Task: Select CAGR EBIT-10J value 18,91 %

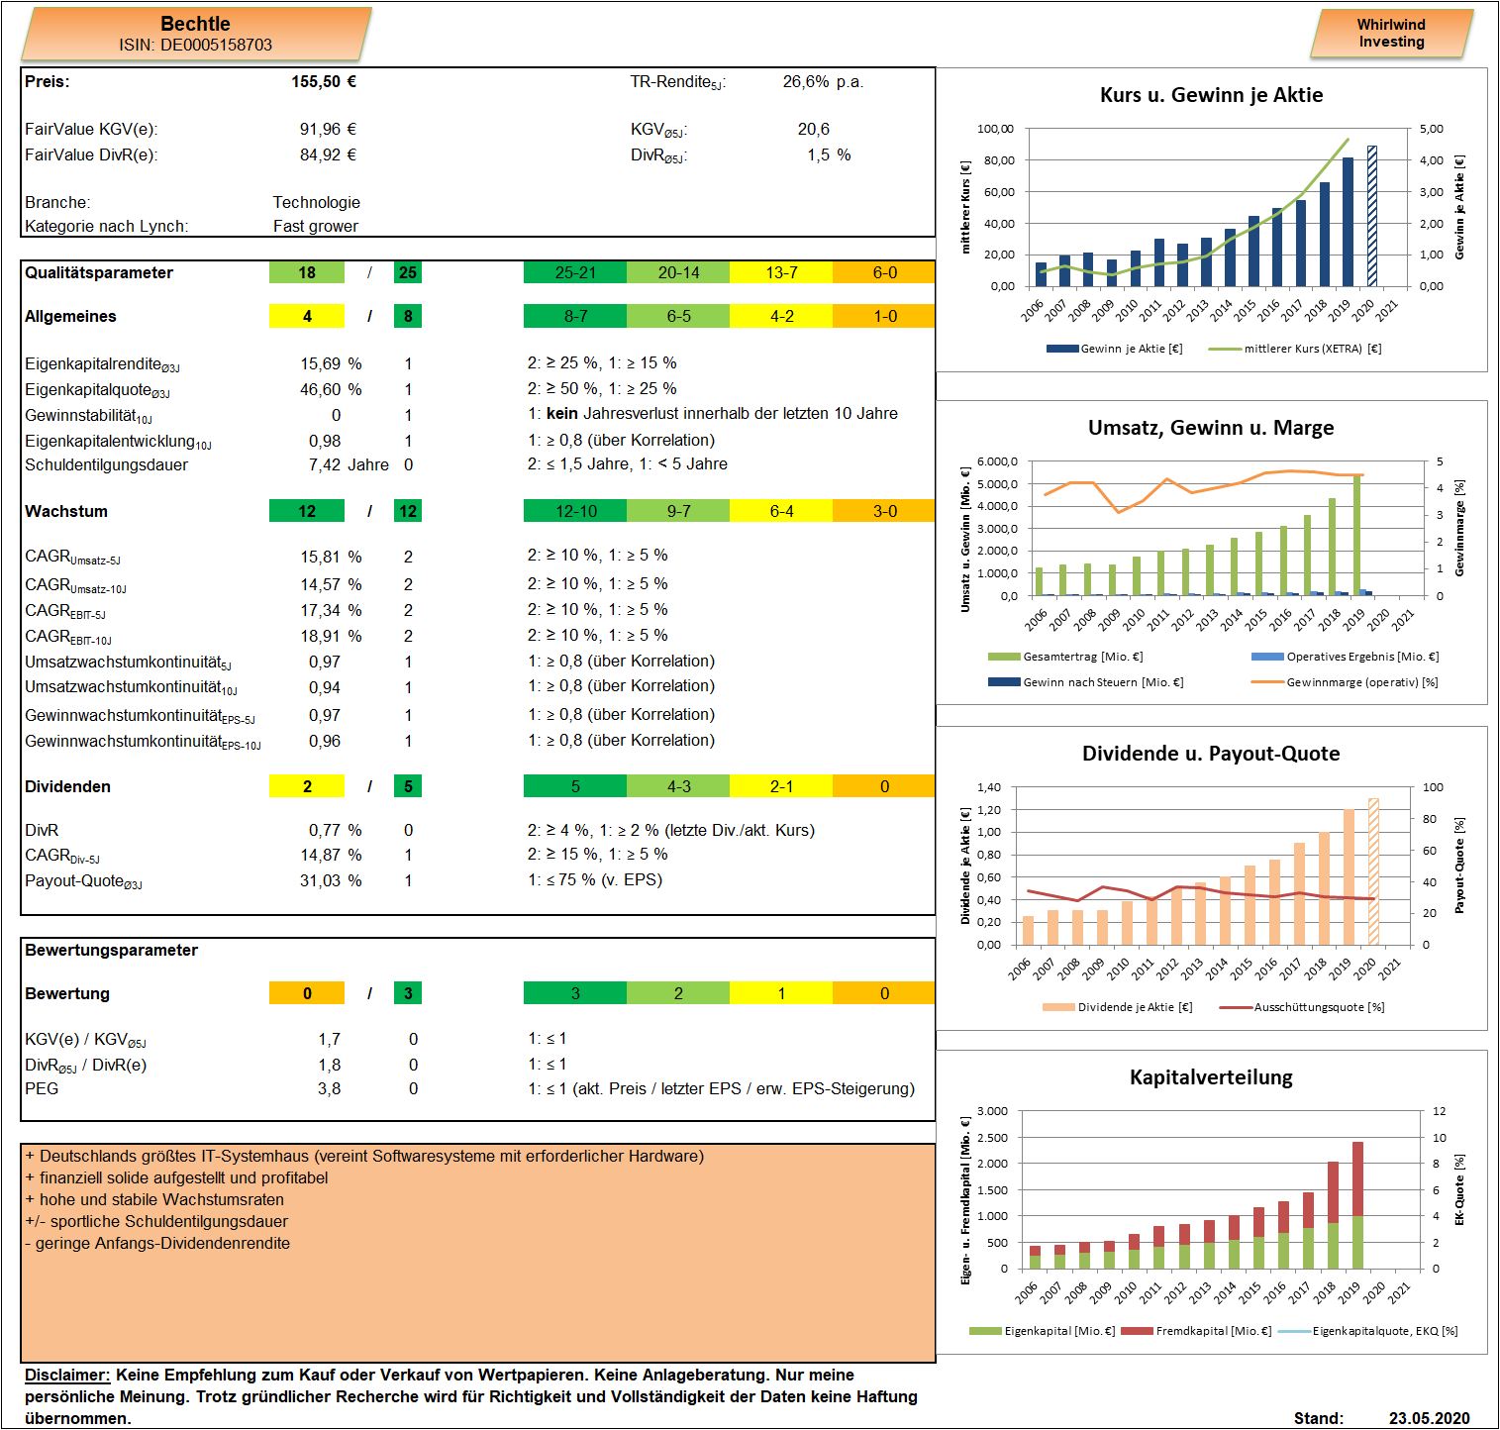Action: [331, 636]
